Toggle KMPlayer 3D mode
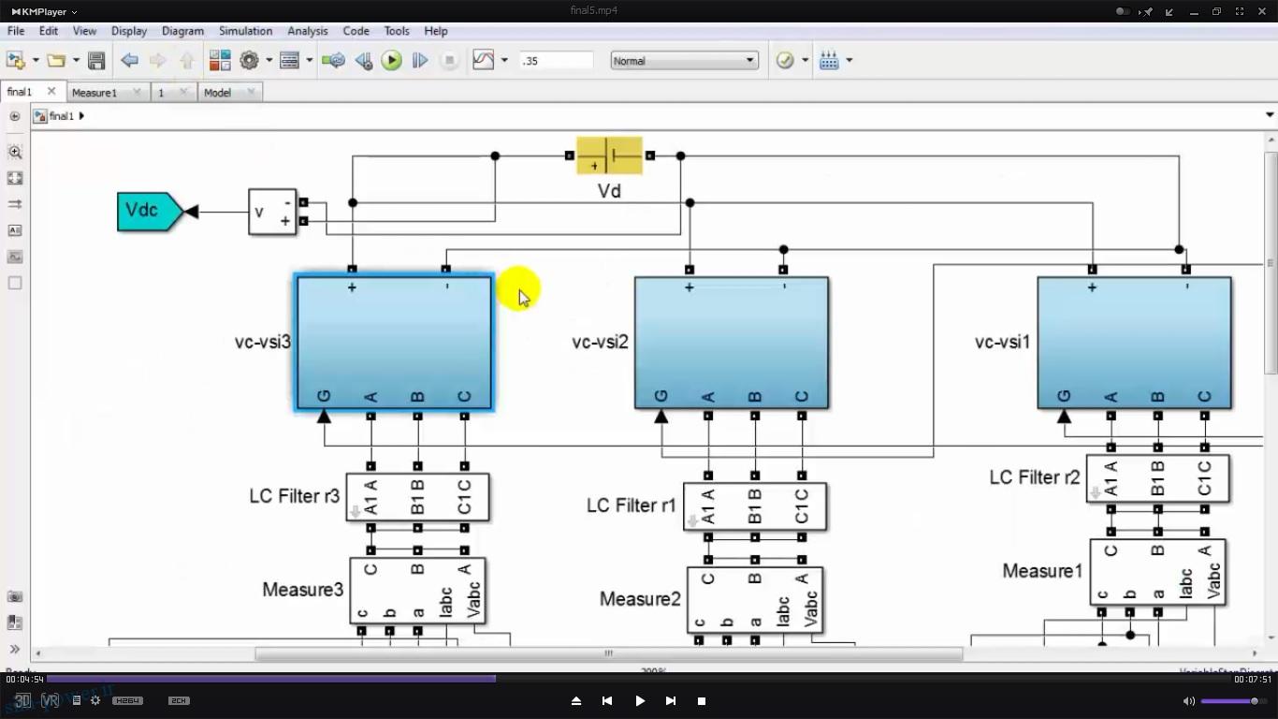Image resolution: width=1278 pixels, height=719 pixels. [22, 700]
